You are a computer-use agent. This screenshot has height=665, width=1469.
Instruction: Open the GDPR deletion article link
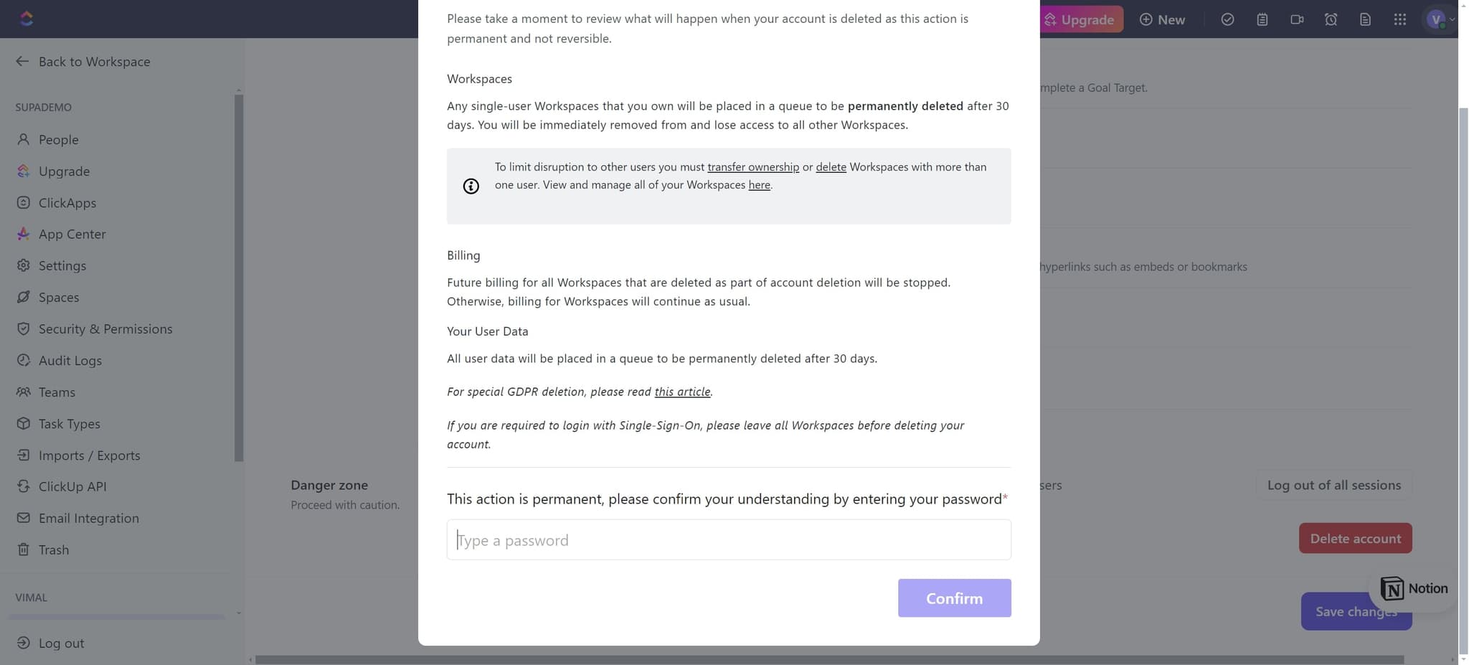pos(682,392)
